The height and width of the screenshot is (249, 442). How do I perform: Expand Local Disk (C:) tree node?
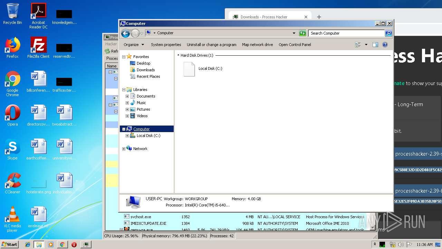coord(127,136)
